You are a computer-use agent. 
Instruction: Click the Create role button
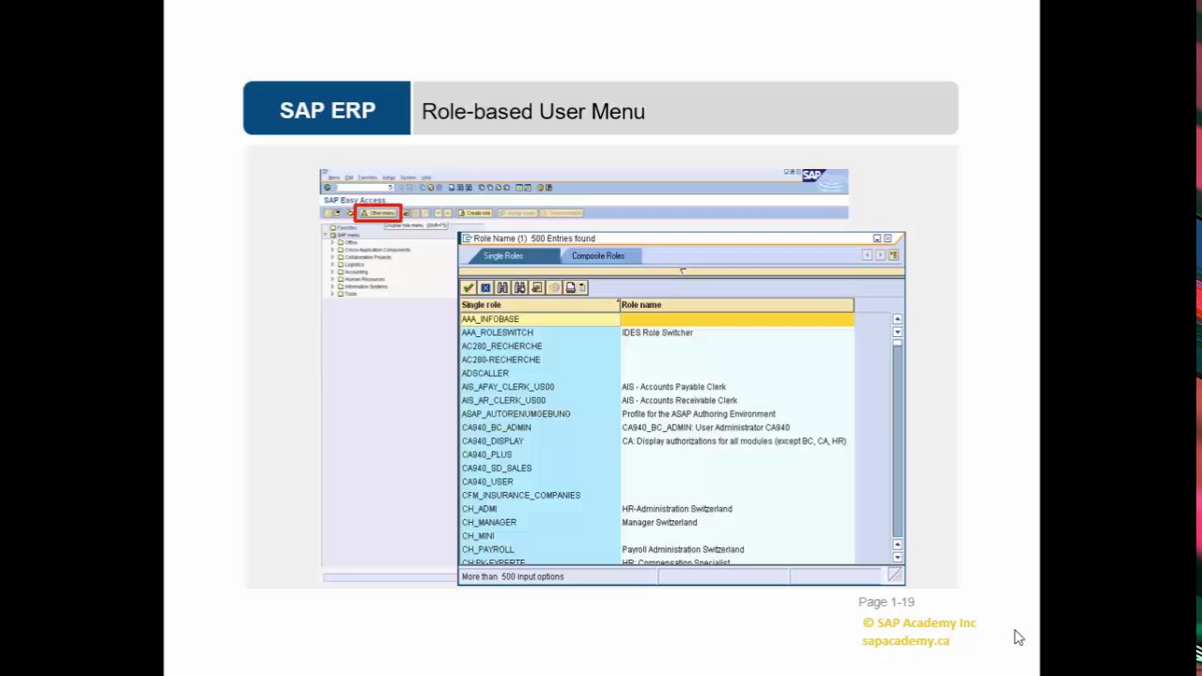[x=475, y=213]
